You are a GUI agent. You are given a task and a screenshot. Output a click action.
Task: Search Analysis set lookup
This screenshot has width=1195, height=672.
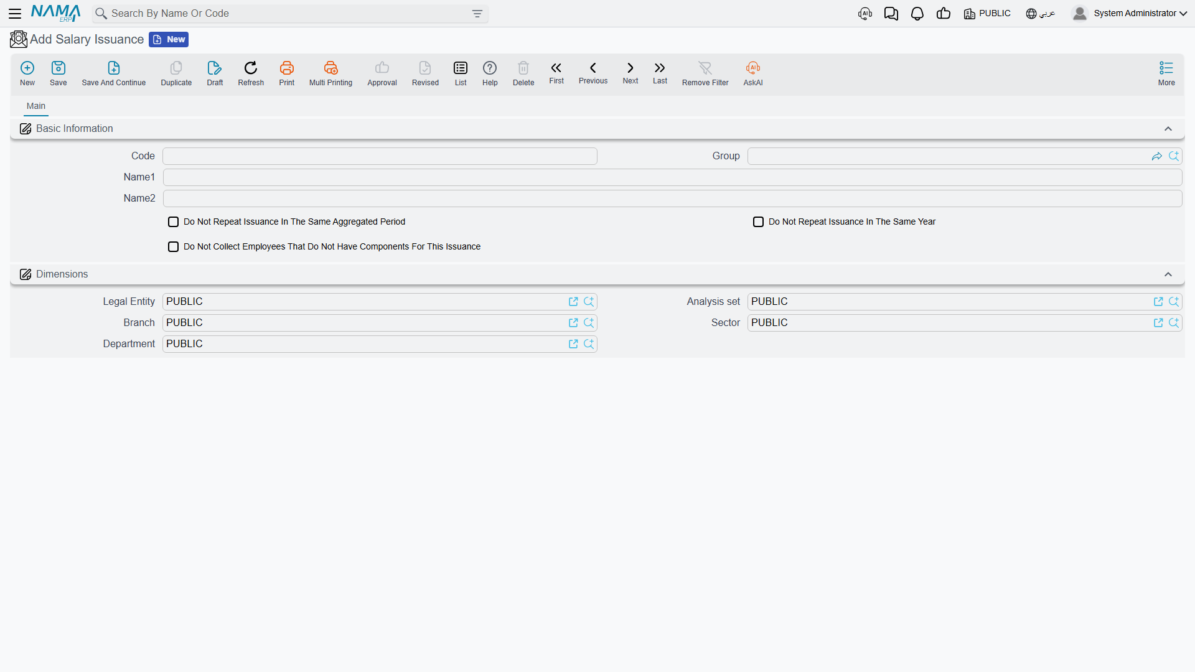click(1174, 302)
